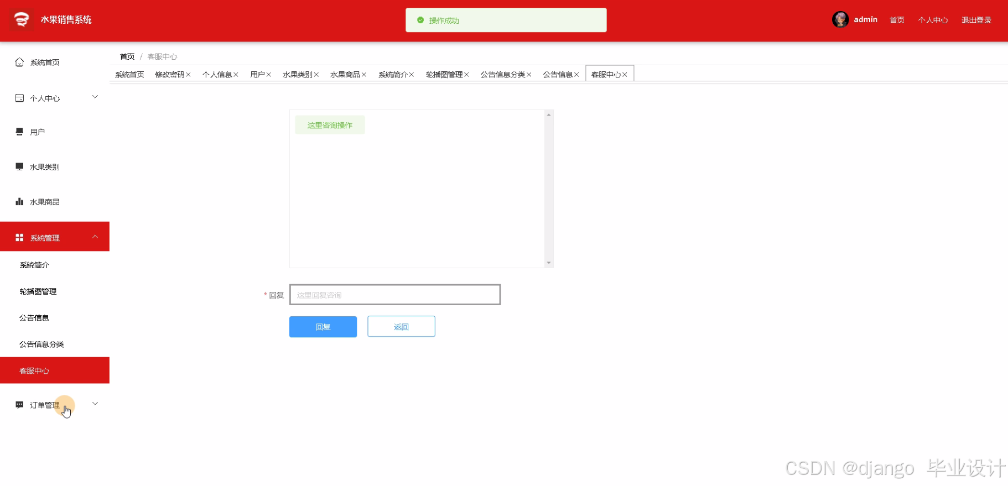Click the card icon beside 个人中心

coord(19,98)
